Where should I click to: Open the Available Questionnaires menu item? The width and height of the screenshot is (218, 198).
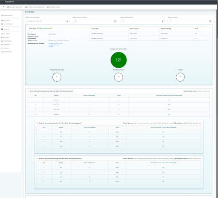coord(35,7)
